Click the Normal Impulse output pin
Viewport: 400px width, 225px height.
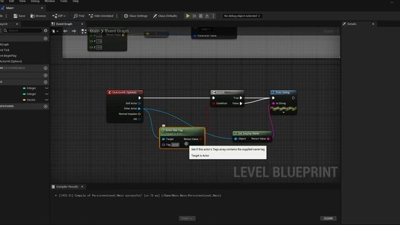139,114
